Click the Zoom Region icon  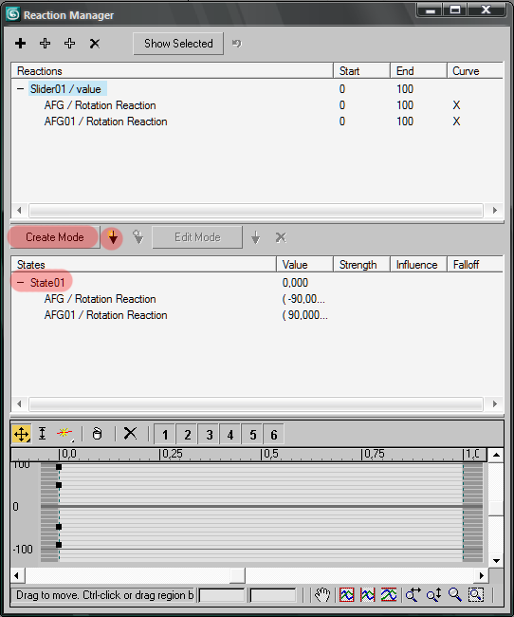pos(476,594)
